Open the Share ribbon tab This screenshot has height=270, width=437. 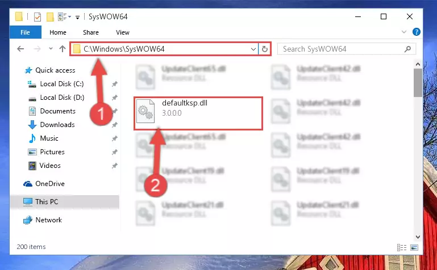pyautogui.click(x=90, y=32)
